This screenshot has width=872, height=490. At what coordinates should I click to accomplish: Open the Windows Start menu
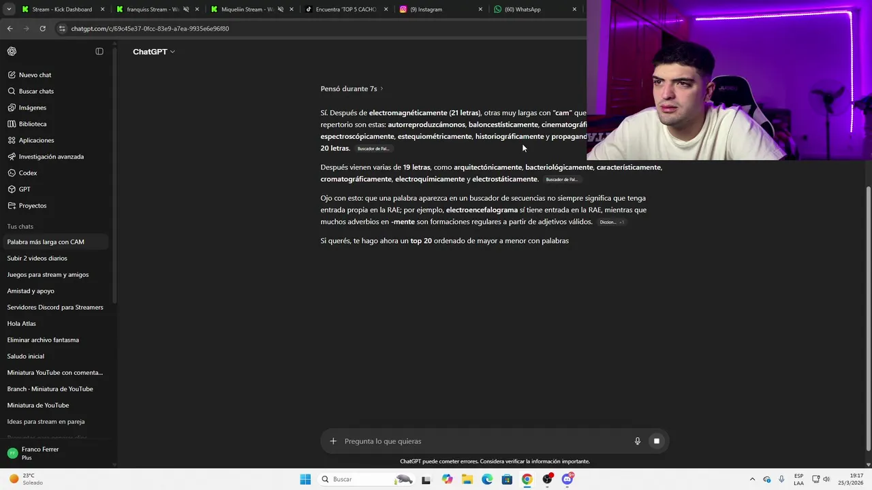tap(305, 479)
